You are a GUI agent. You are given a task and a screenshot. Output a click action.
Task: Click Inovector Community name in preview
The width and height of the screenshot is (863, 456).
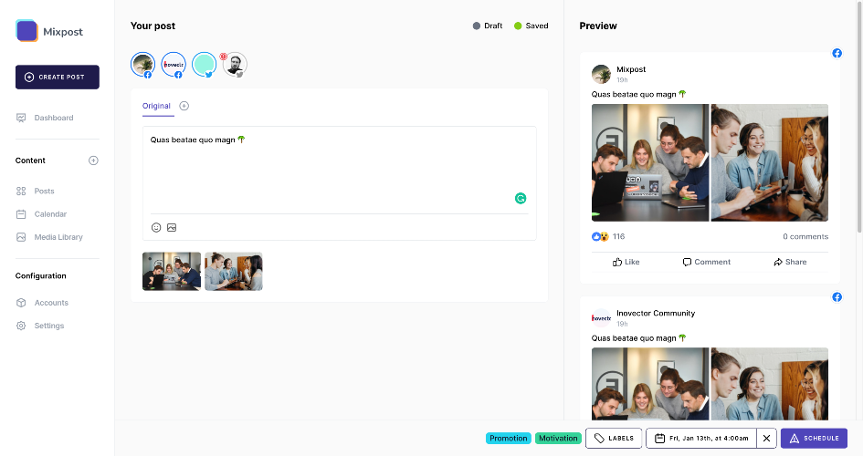point(656,313)
